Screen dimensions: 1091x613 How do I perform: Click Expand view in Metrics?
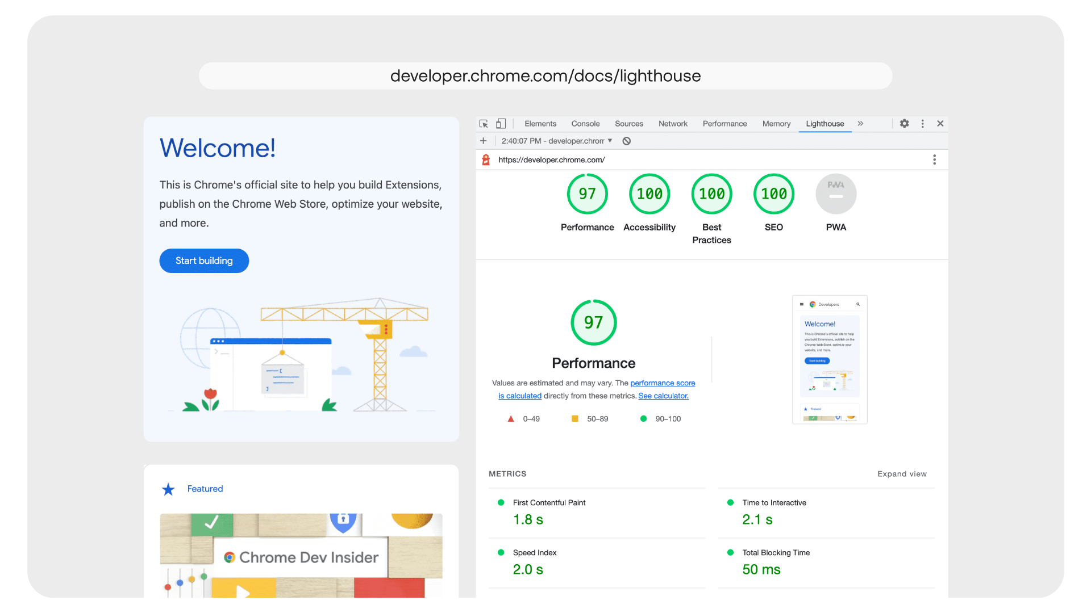pyautogui.click(x=902, y=474)
